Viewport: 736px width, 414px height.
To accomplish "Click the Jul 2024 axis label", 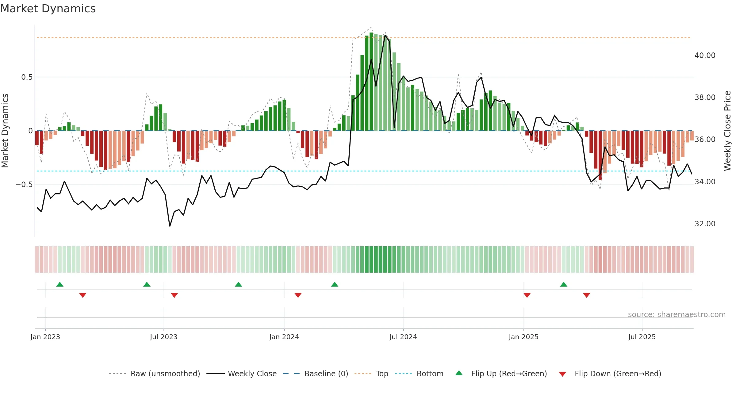I will pyautogui.click(x=403, y=337).
